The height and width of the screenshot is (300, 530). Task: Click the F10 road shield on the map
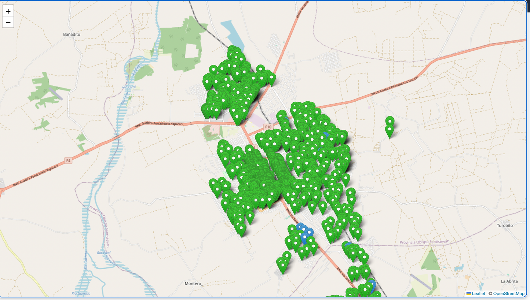point(268,127)
